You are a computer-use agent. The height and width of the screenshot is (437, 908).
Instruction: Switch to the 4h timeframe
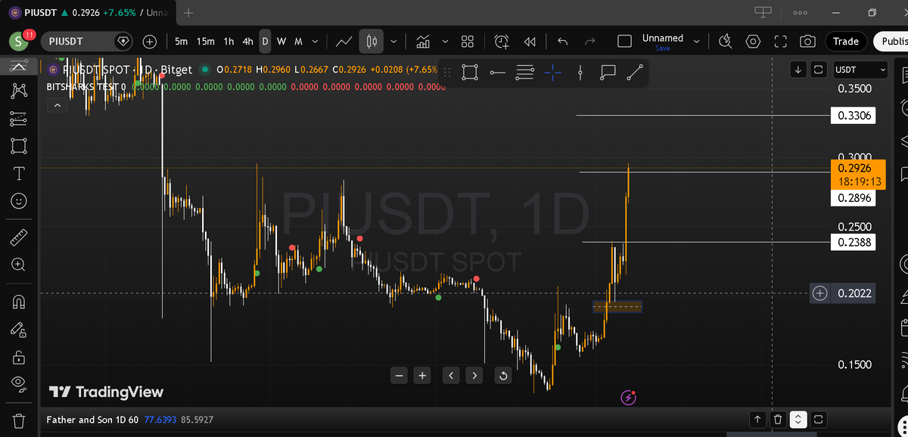[x=247, y=42]
